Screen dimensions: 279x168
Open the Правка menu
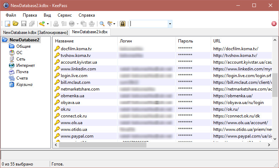30,15
